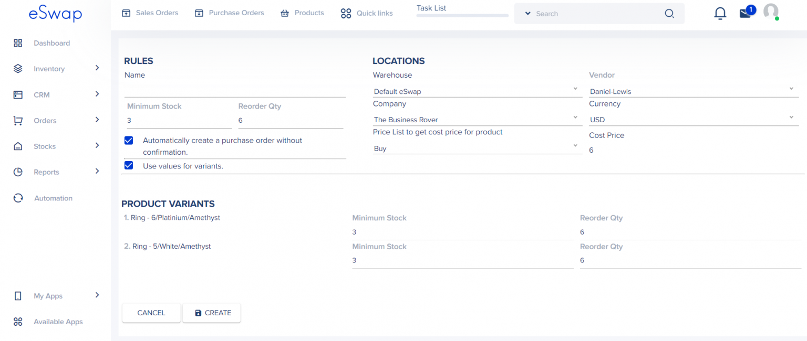Open the CRM section icon
This screenshot has height=341, width=807.
click(18, 94)
